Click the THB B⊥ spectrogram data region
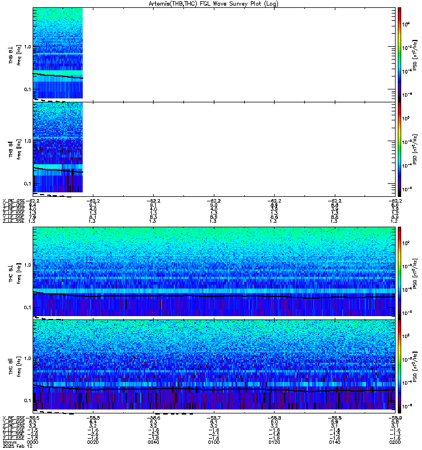Image resolution: width=422 pixels, height=450 pixels. coord(58,53)
